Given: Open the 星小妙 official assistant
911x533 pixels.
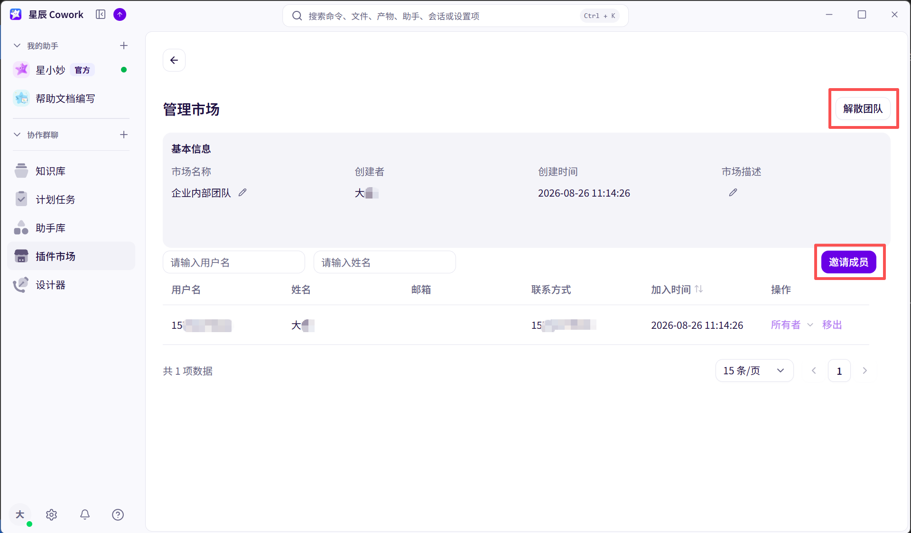Looking at the screenshot, I should point(71,70).
